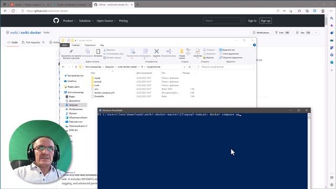Click the Sign in link
Viewport: 336px width, 189px height.
[x=252, y=21]
